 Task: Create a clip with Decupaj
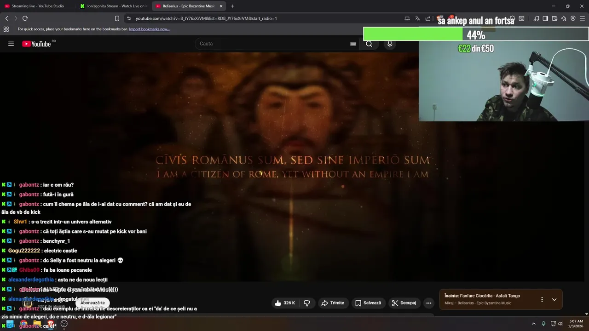[x=404, y=303]
